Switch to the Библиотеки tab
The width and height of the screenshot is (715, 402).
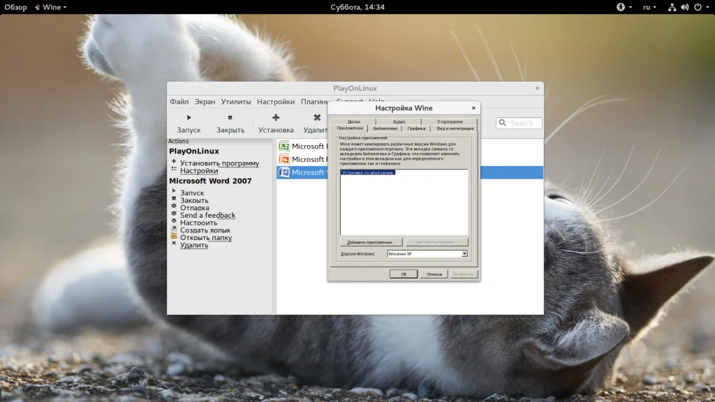click(x=385, y=128)
